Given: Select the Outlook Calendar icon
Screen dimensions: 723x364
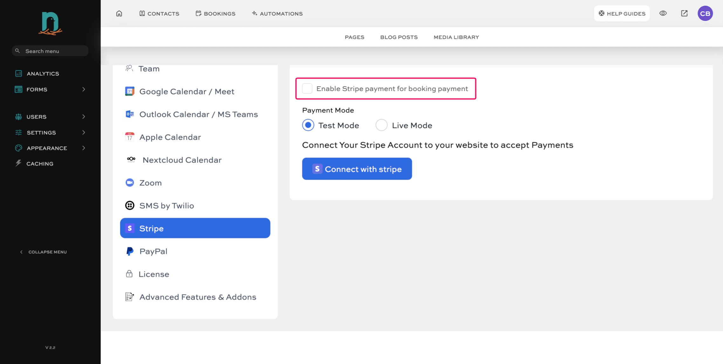Looking at the screenshot, I should tap(129, 114).
